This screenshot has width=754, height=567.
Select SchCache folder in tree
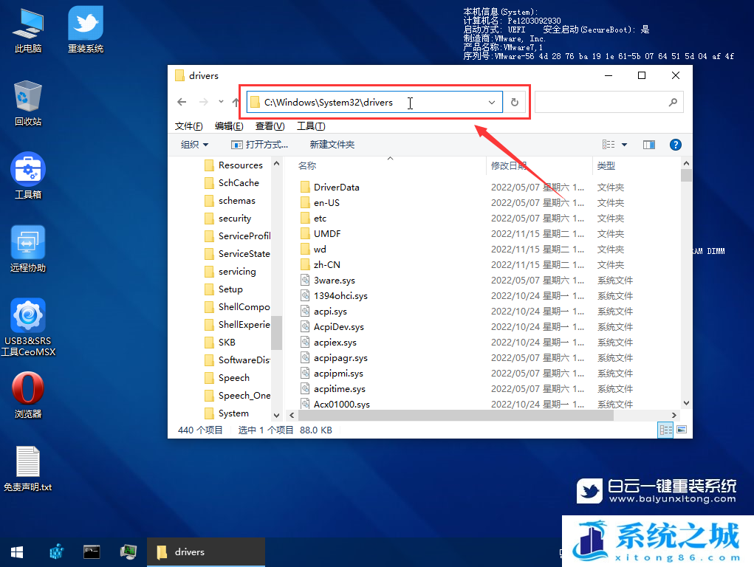pos(232,183)
